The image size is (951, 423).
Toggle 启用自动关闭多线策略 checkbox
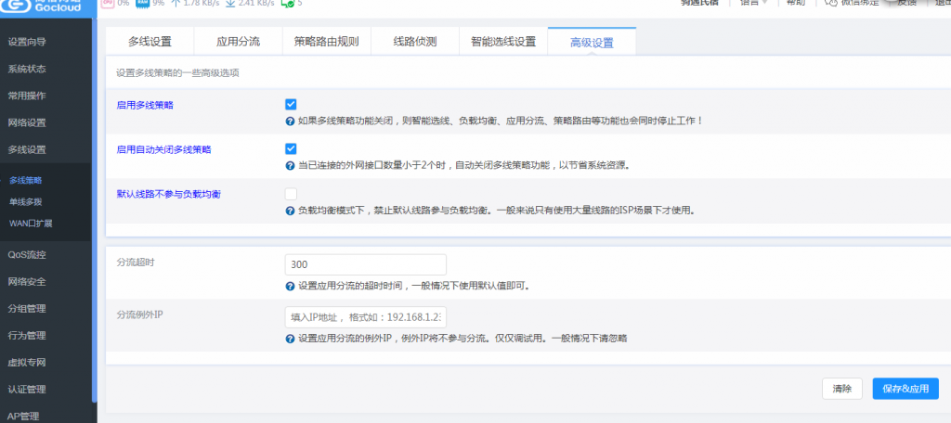point(291,148)
